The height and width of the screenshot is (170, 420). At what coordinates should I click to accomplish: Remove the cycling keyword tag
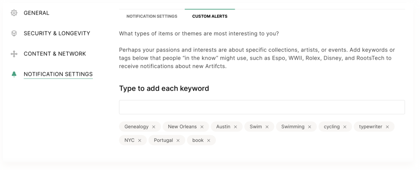(345, 127)
